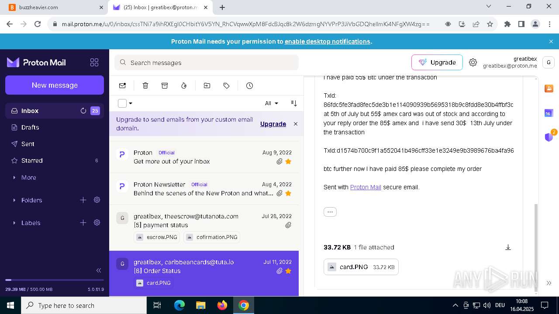Bookmark this page with star icon
559x314 pixels.
click(x=490, y=24)
